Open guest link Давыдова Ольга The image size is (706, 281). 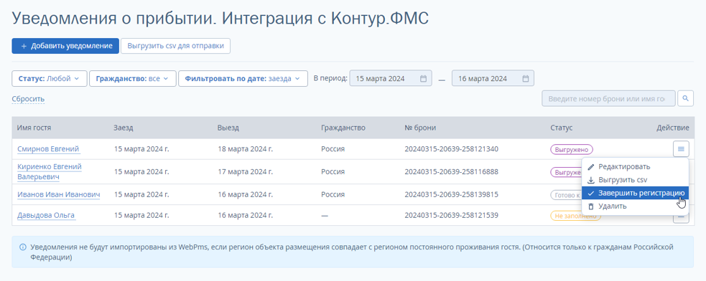pos(46,215)
